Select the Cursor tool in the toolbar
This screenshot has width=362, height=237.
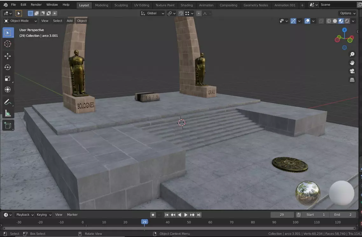click(8, 44)
